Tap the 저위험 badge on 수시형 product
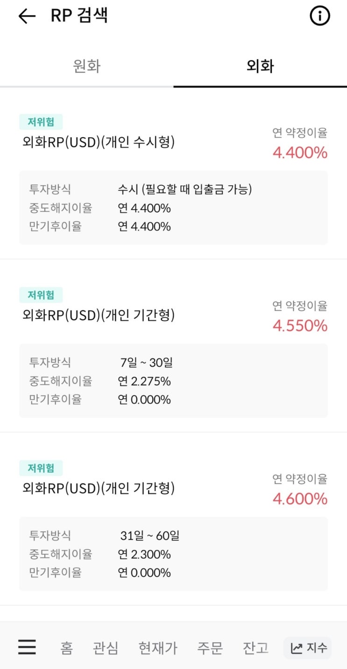 pyautogui.click(x=41, y=122)
